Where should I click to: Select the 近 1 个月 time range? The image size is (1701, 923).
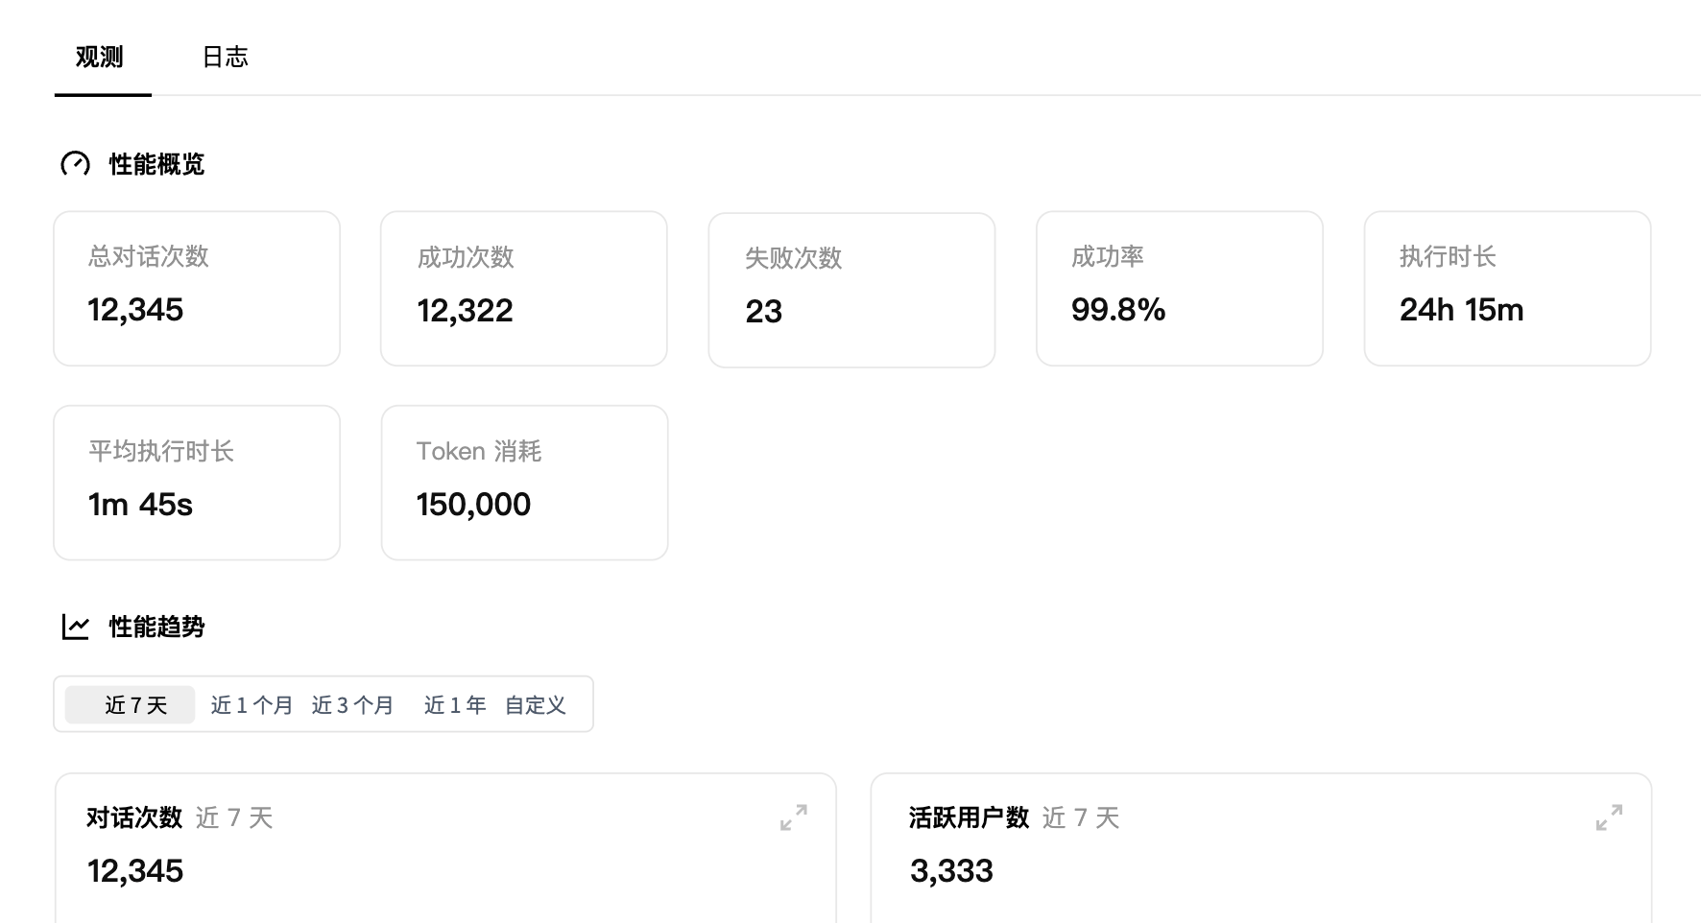coord(252,705)
